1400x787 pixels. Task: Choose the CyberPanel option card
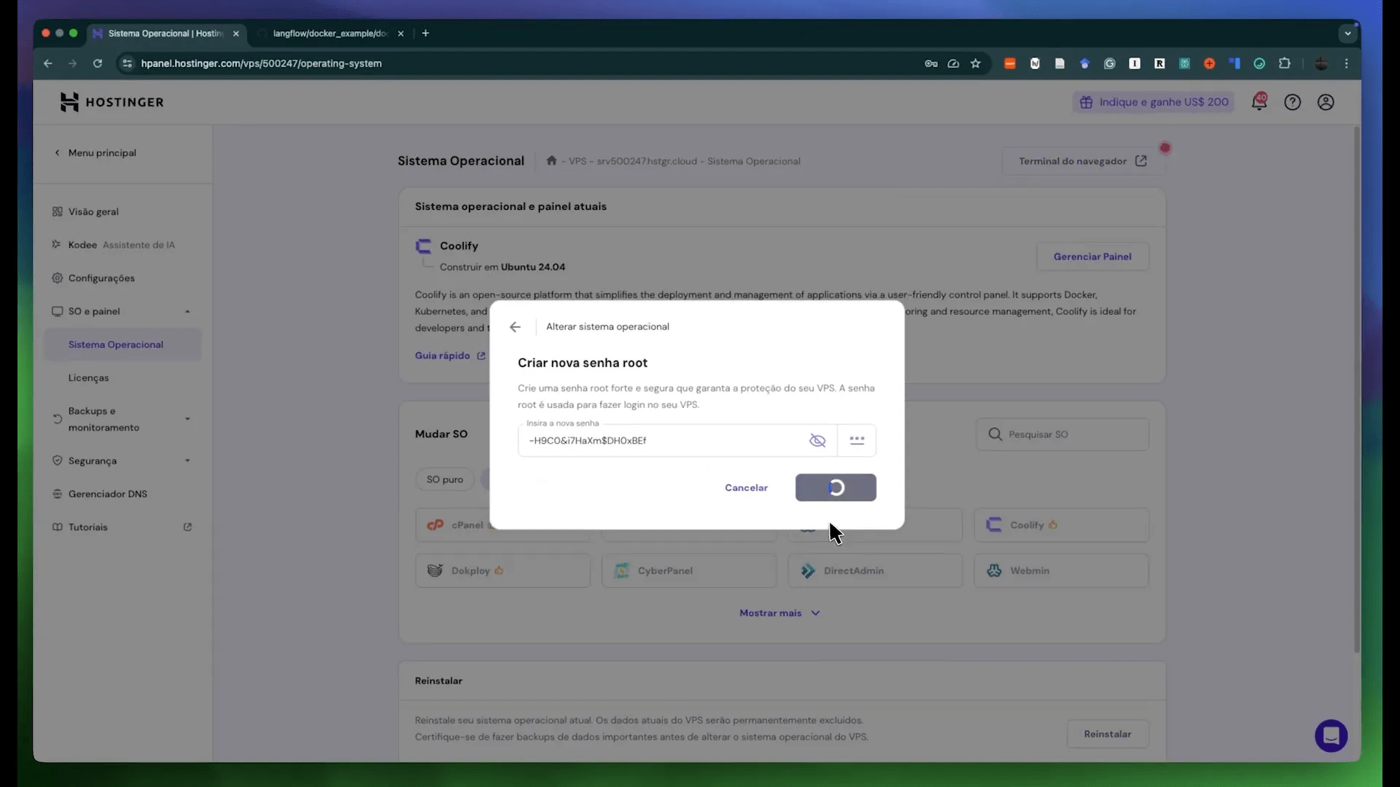(x=689, y=571)
